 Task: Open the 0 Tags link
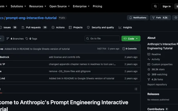(x=31, y=39)
